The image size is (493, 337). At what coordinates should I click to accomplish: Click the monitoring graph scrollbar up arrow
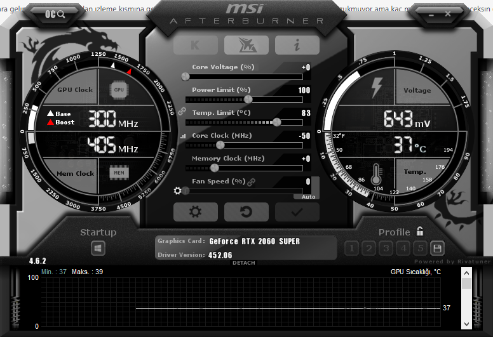point(466,273)
